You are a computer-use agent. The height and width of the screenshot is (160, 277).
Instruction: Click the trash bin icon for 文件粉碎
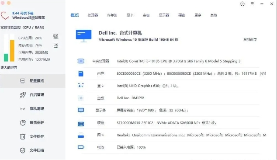(x=23, y=136)
